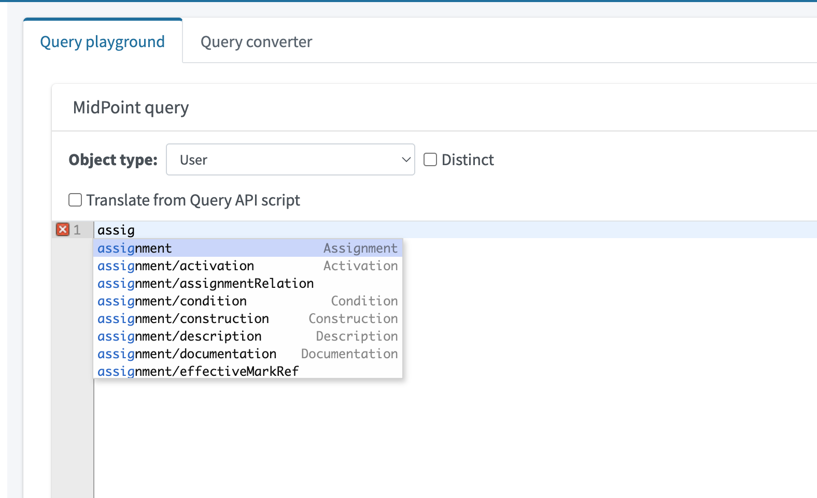Click the 'Object type:' label
Screen dimensions: 817x498
click(x=113, y=159)
